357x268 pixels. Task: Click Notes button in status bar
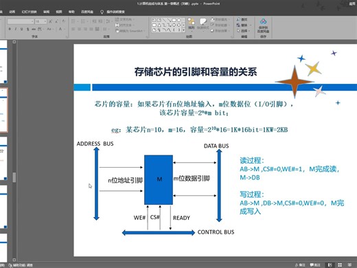[300, 265]
